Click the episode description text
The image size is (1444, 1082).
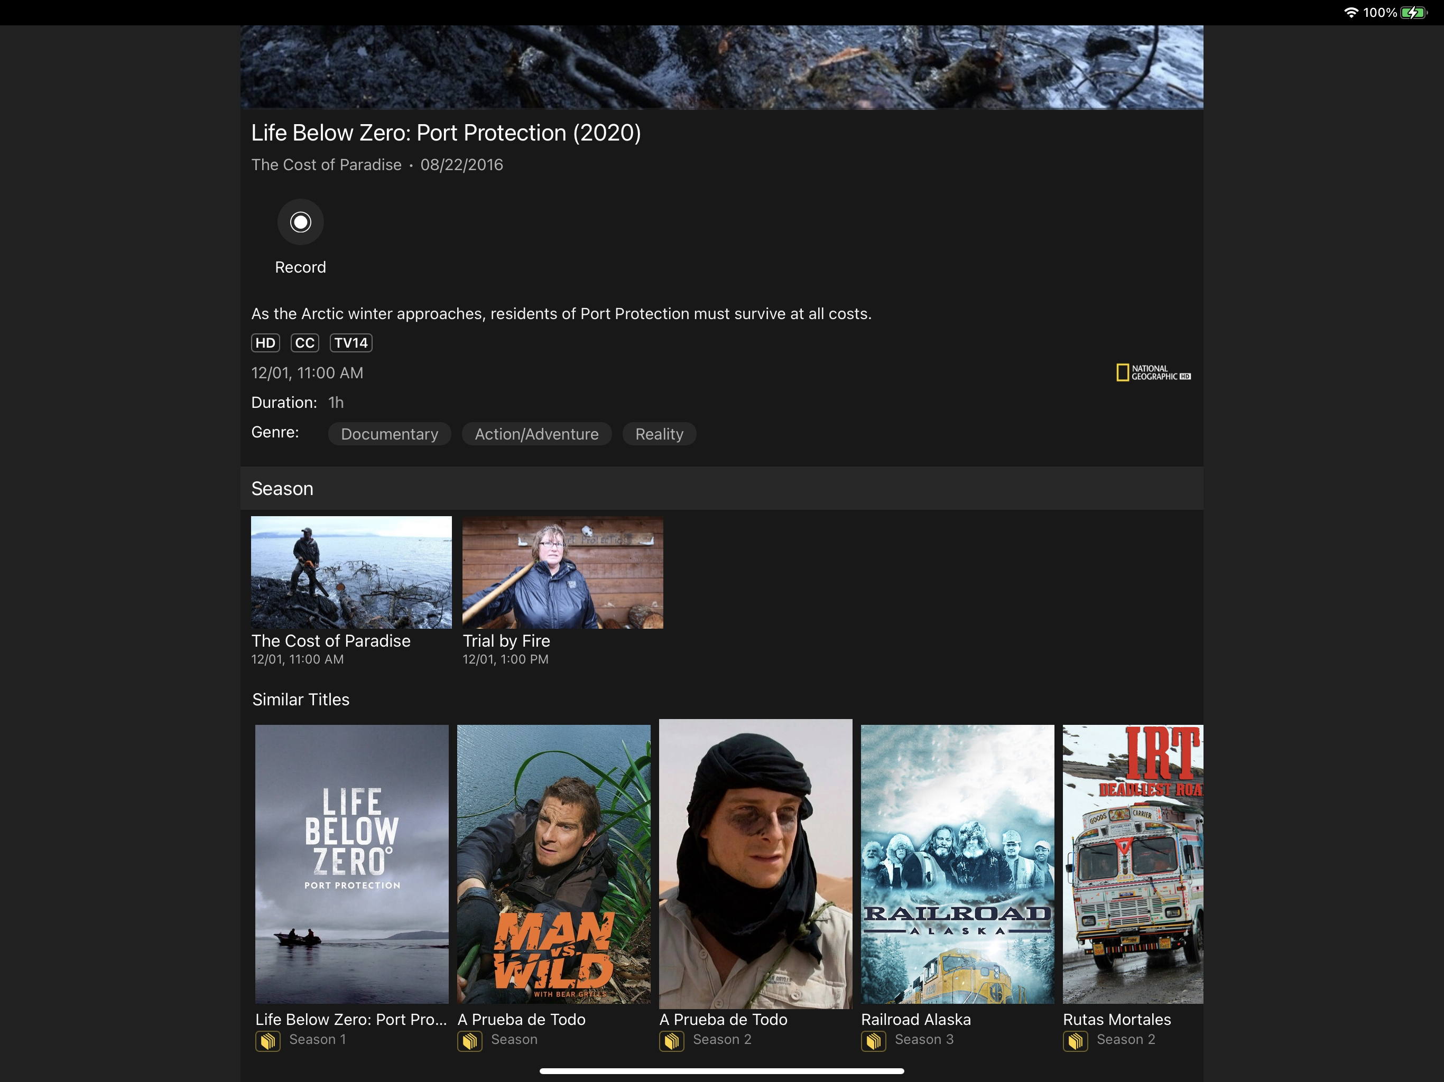pyautogui.click(x=561, y=314)
